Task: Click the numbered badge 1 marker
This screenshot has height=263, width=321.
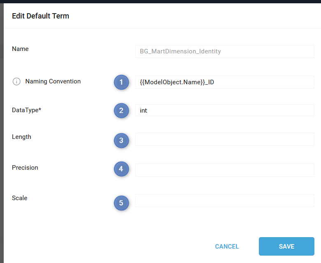Action: 121,82
